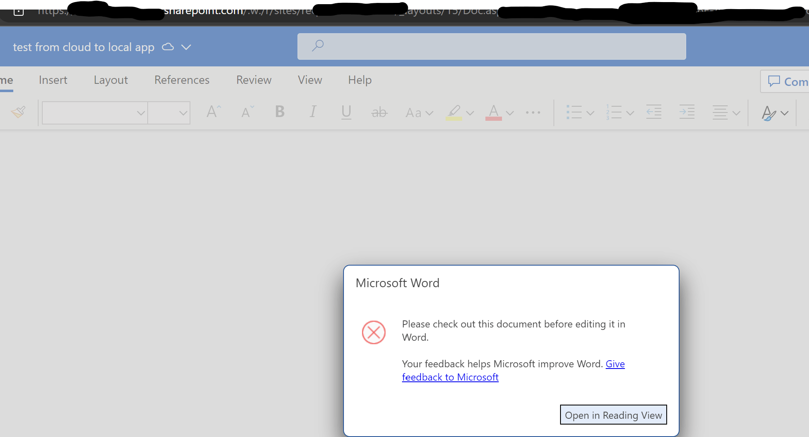Image resolution: width=809 pixels, height=437 pixels.
Task: Click the Grow Font icon
Action: click(x=212, y=111)
